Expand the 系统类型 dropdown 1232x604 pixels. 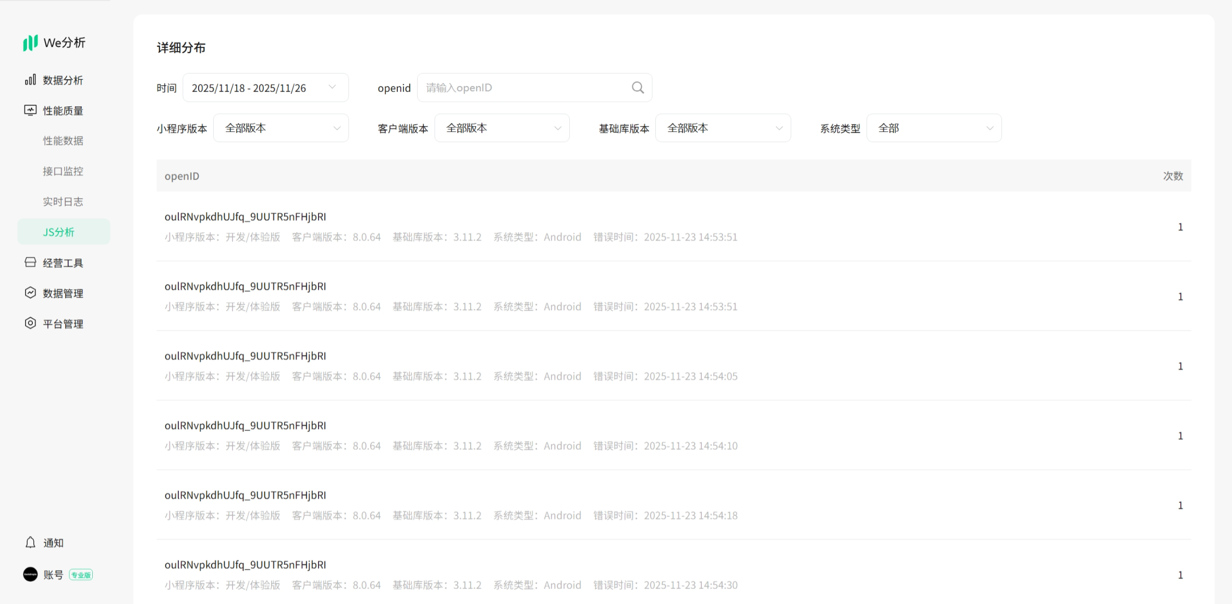coord(933,128)
